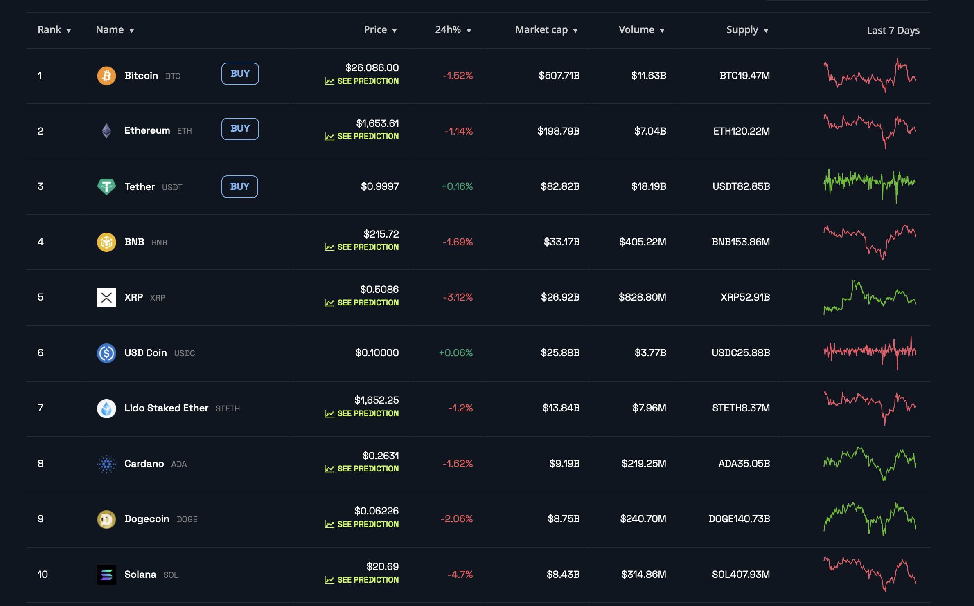This screenshot has height=606, width=974.
Task: Open SEE PREDICTION link for Ethereum
Action: click(x=367, y=137)
